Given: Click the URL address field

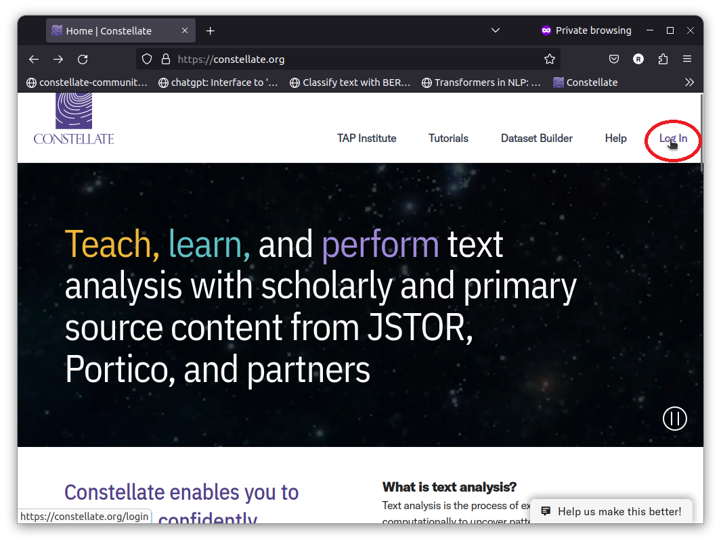Looking at the screenshot, I should [x=348, y=60].
